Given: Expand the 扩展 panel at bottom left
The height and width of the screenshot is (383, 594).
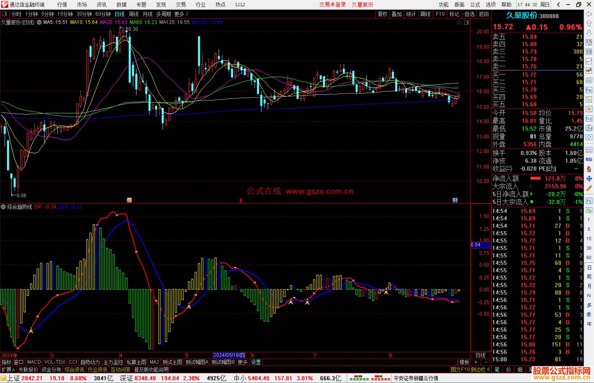Looking at the screenshot, I should (8, 370).
